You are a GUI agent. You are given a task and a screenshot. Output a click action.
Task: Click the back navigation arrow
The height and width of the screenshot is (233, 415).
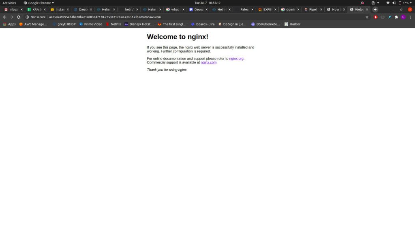coord(4,17)
